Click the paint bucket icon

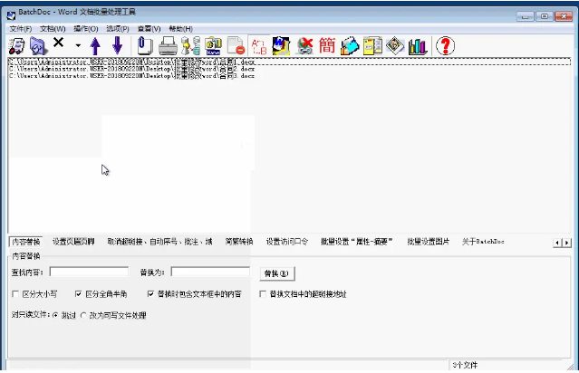[x=350, y=46]
